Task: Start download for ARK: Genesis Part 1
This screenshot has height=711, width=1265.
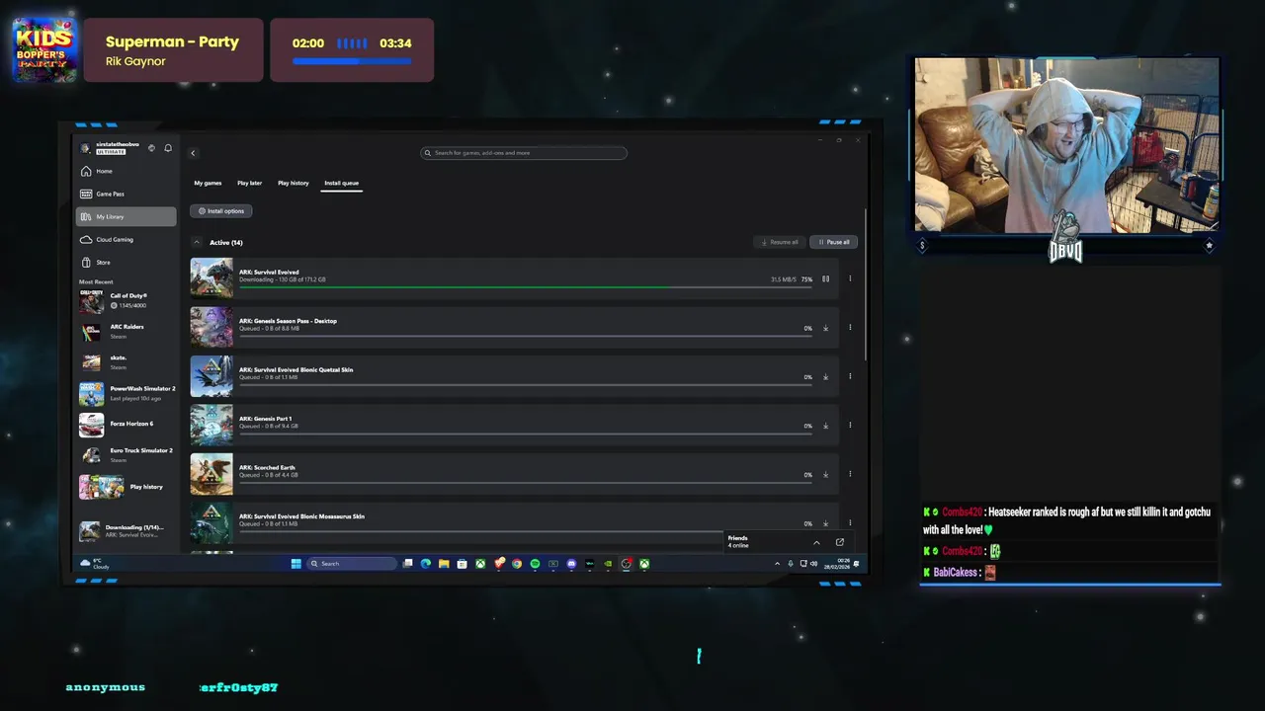Action: coord(826,426)
